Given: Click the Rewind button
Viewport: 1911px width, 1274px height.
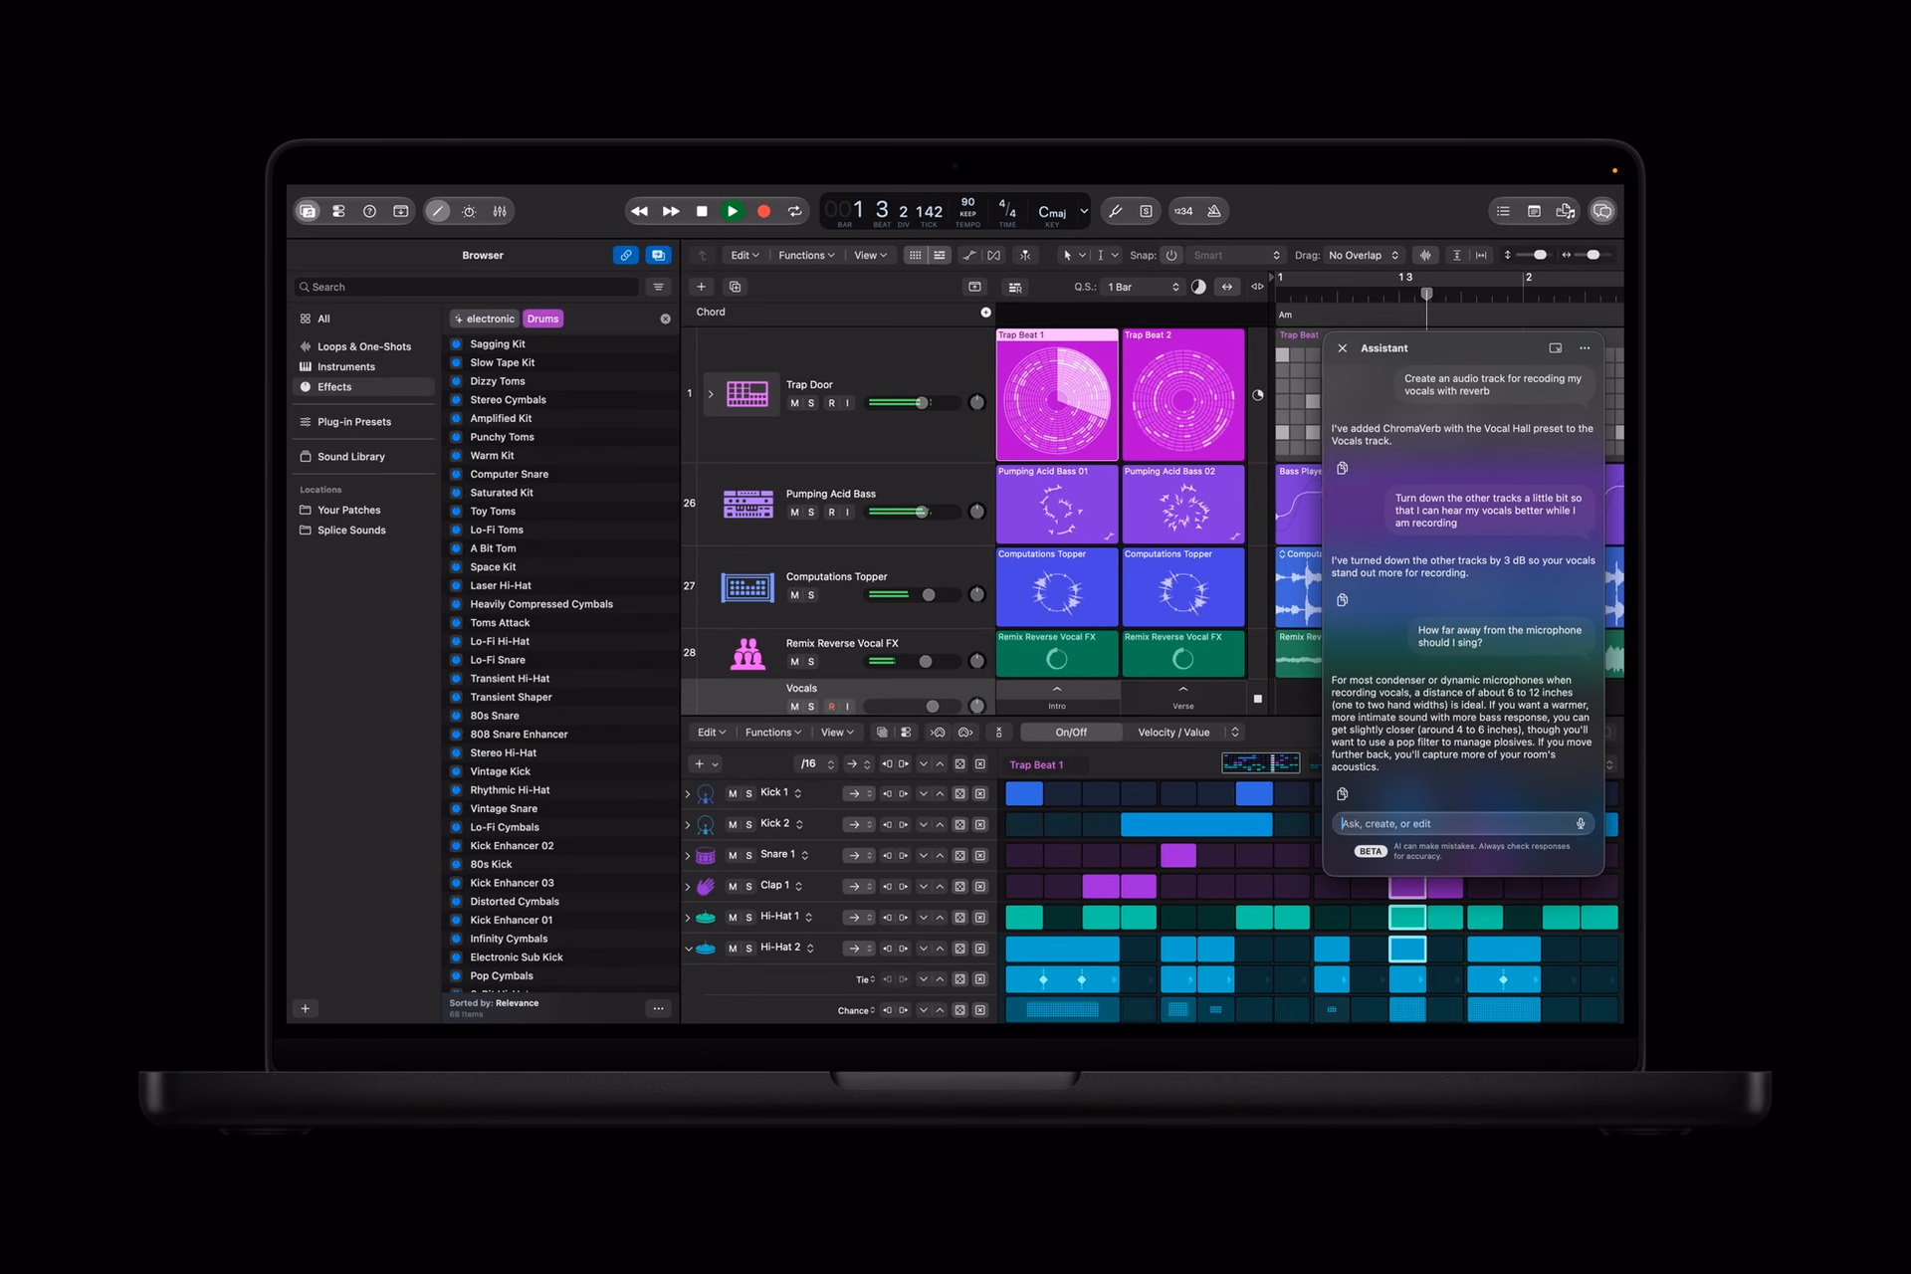Looking at the screenshot, I should (x=640, y=211).
